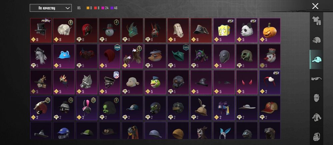This screenshot has width=333, height=145.
Task: Select the helmet category icon in sidebar
Action: click(316, 40)
